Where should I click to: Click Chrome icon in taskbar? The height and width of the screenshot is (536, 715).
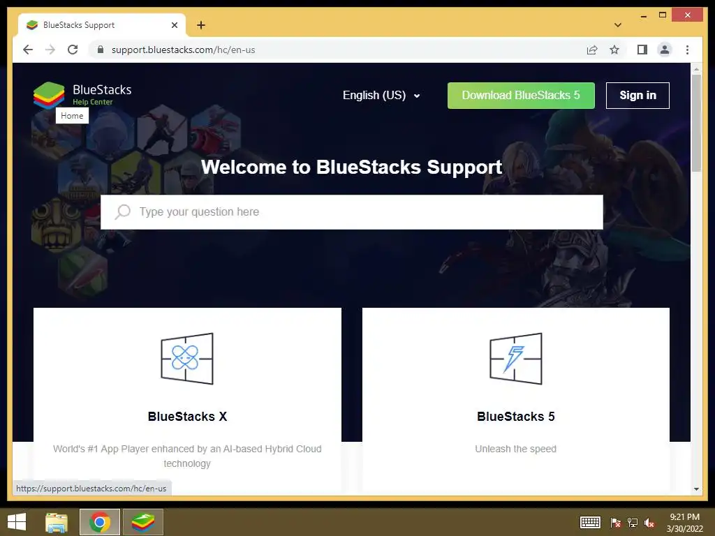(x=100, y=522)
